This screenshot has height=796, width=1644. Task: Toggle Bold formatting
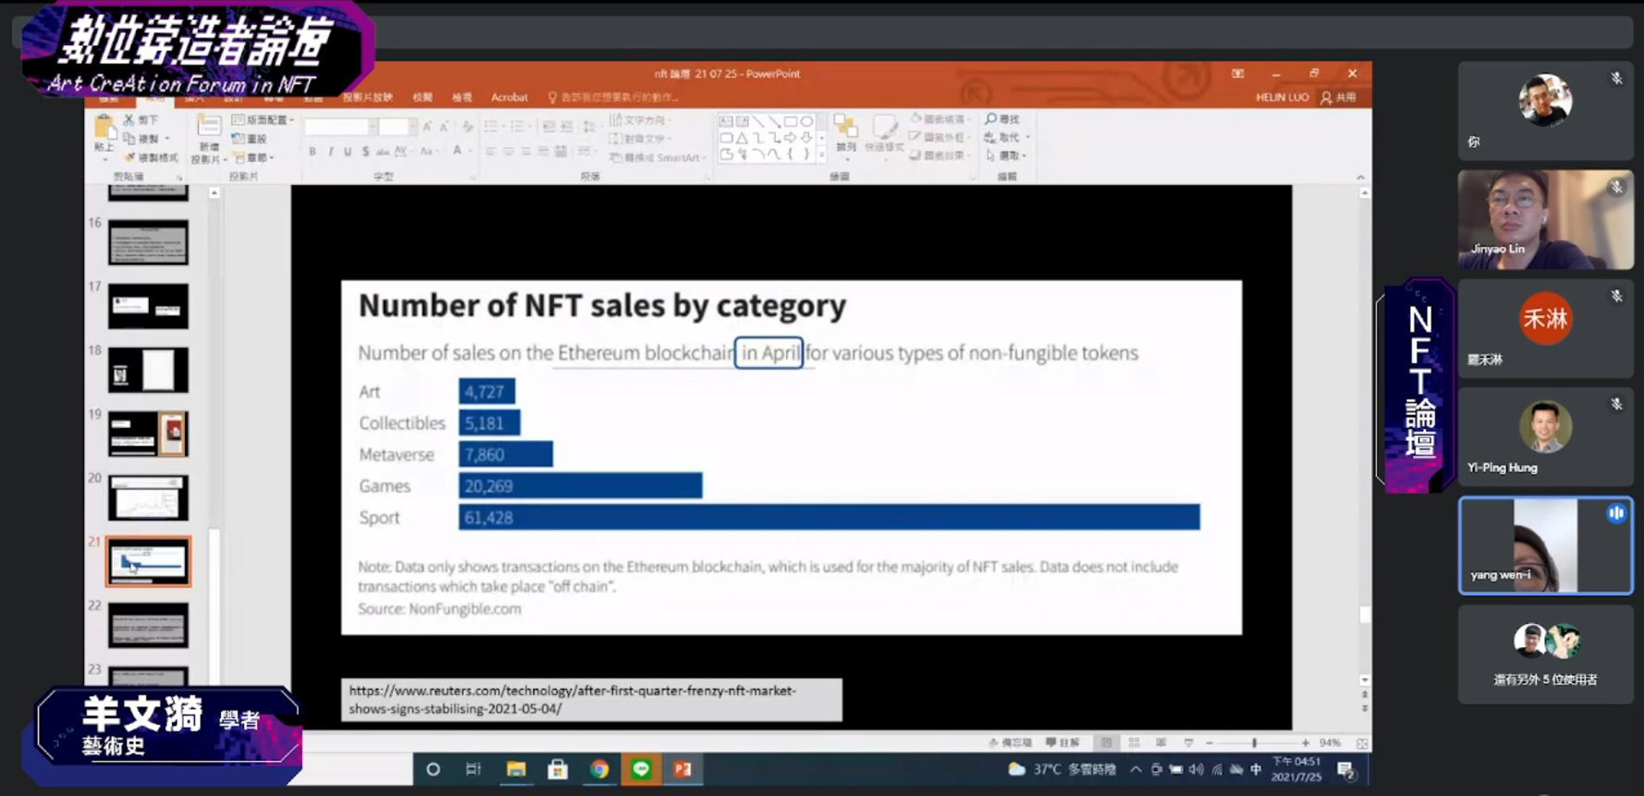[x=313, y=151]
